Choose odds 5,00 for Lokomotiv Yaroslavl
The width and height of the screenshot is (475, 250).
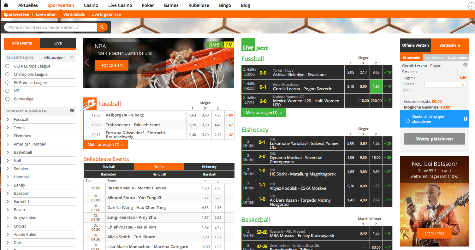coord(351,143)
